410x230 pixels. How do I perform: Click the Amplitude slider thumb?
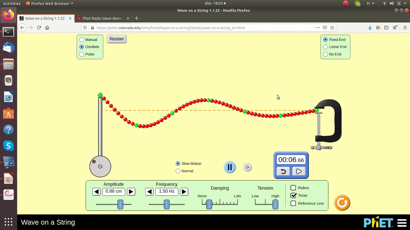coord(120,204)
